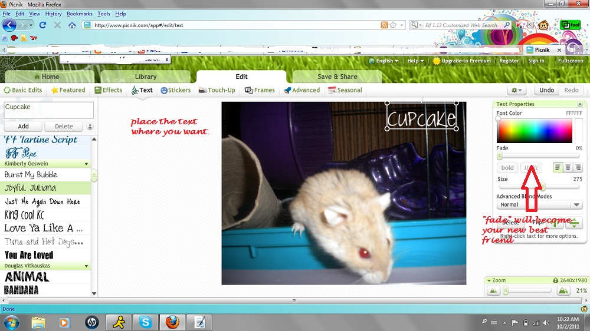The image size is (590, 331).
Task: Open the Advanced tool
Action: [x=301, y=90]
